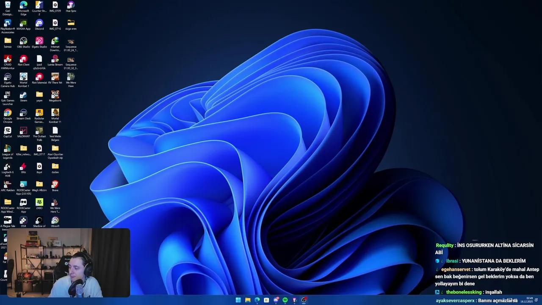Open the taskbar clock and date
Screen dimensions: 542x305
click(x=529, y=300)
